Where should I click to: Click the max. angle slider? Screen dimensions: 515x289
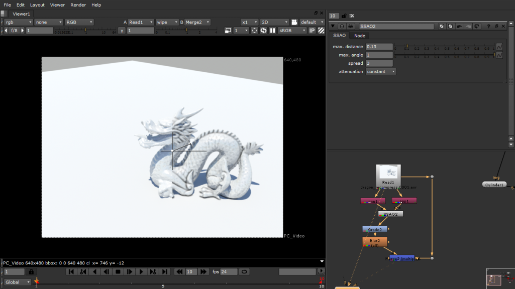click(444, 55)
